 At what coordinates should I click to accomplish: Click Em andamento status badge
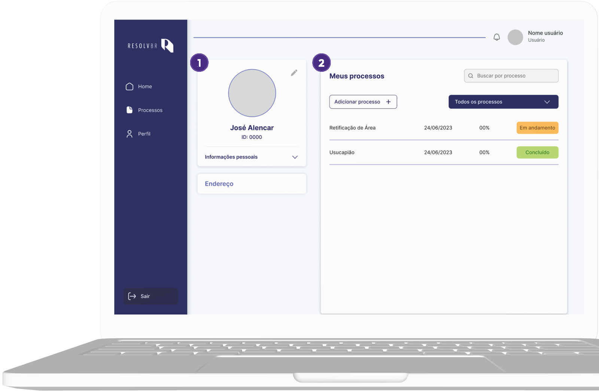click(537, 128)
